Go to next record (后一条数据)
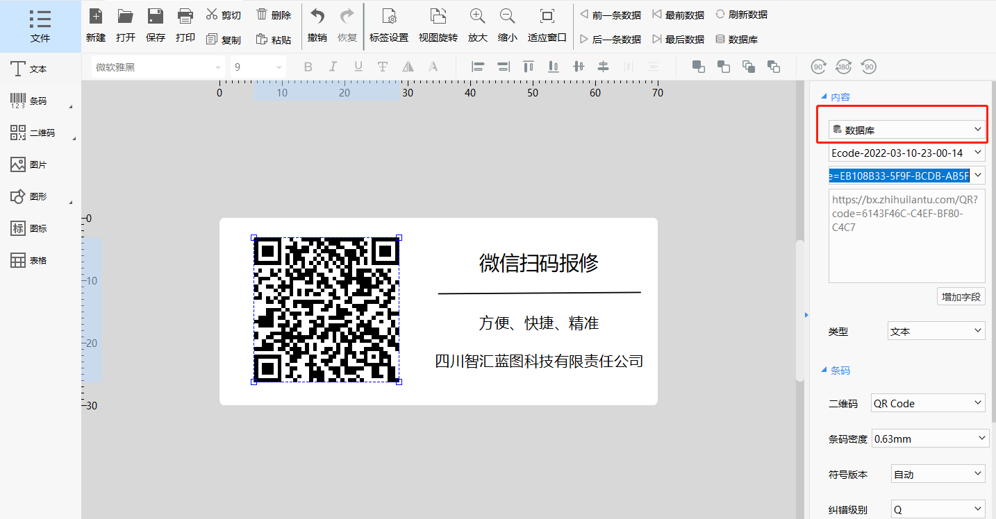Viewport: 996px width, 519px height. point(610,40)
